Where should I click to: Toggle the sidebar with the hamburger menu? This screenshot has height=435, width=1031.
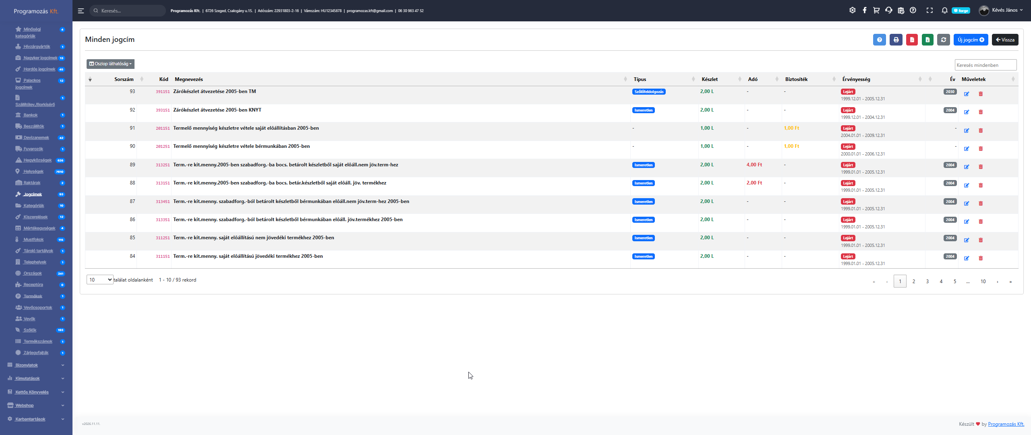pyautogui.click(x=81, y=11)
